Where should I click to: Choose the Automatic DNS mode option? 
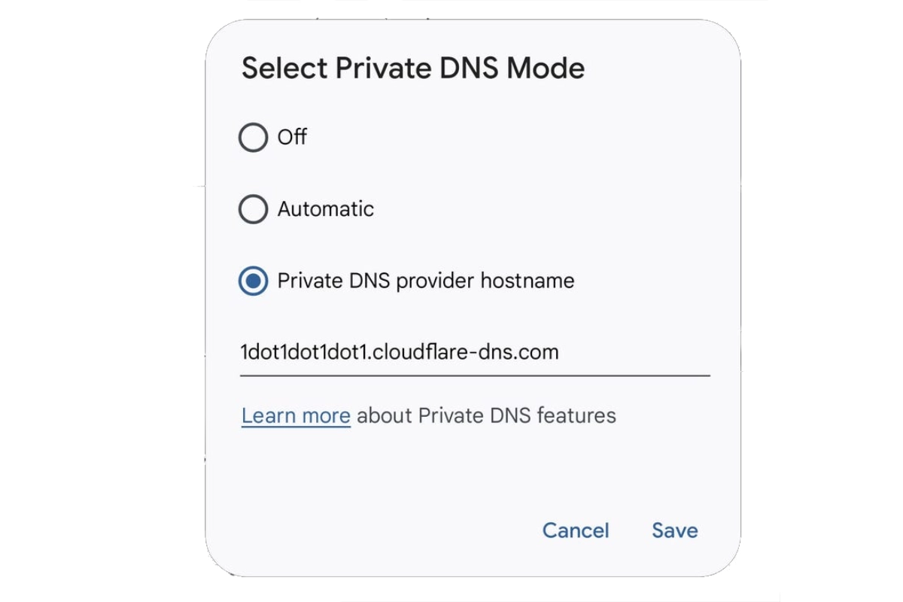[253, 208]
